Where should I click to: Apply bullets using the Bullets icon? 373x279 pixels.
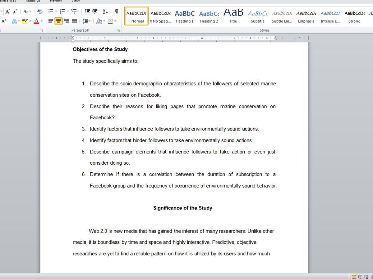51,11
